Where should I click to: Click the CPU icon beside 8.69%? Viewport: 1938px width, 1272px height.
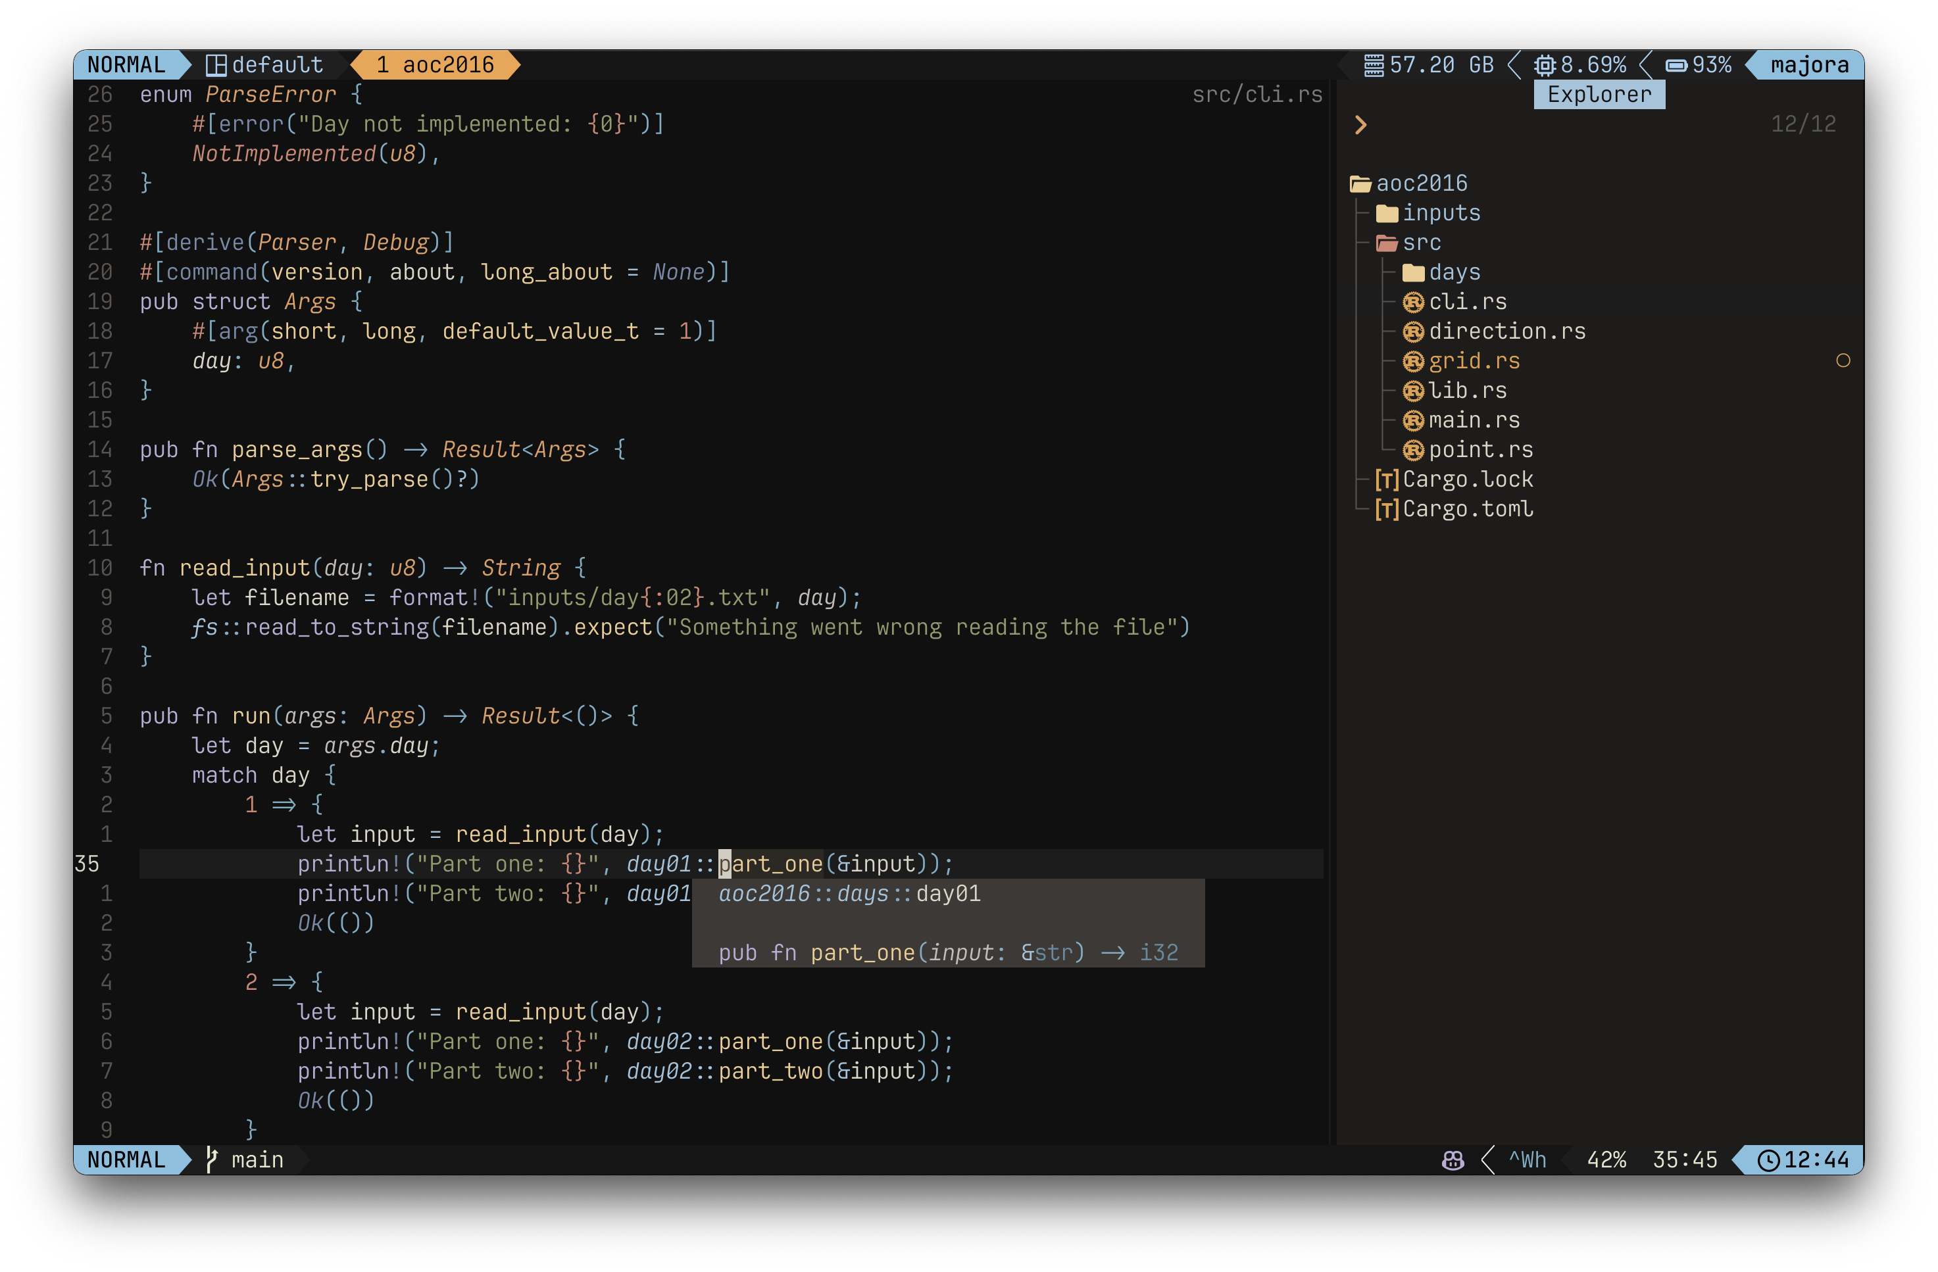click(1545, 64)
